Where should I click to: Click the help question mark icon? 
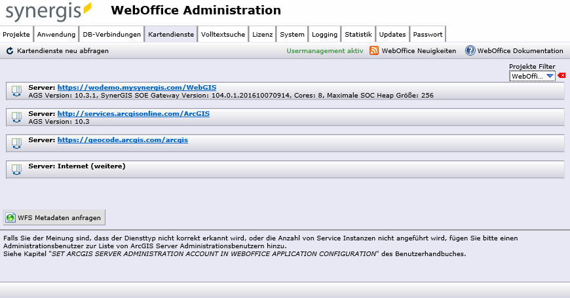point(470,50)
